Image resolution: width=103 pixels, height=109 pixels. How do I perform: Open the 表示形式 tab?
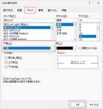pyautogui.click(x=8, y=10)
